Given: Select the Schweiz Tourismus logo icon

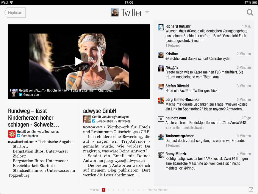Looking at the screenshot, I should pos(12,134).
